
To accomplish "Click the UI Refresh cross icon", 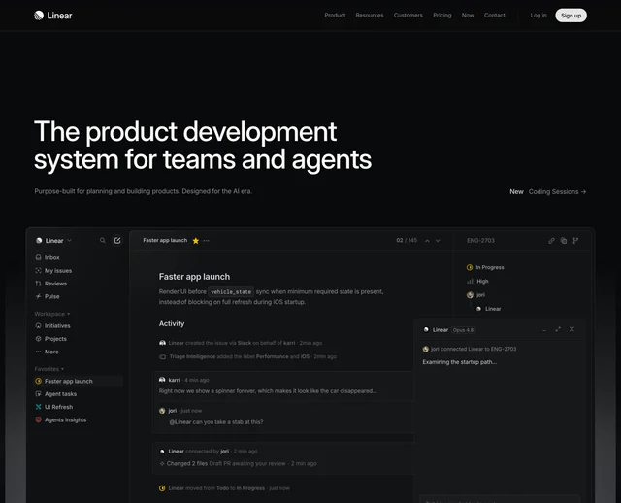I will tap(39, 407).
